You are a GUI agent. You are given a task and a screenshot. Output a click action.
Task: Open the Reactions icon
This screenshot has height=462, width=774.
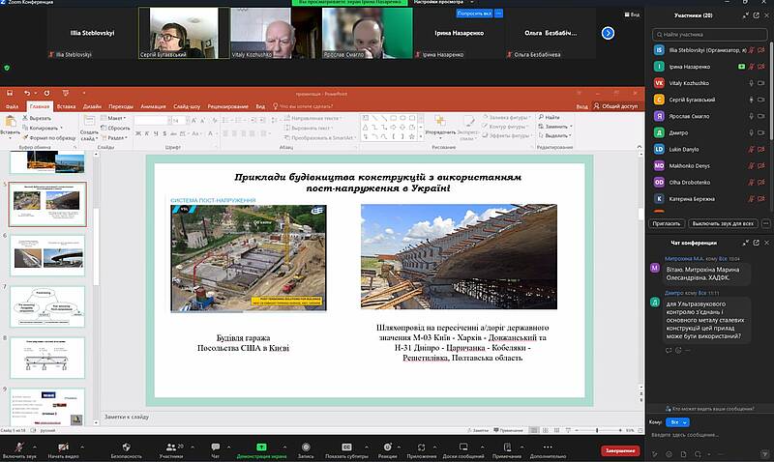point(388,447)
